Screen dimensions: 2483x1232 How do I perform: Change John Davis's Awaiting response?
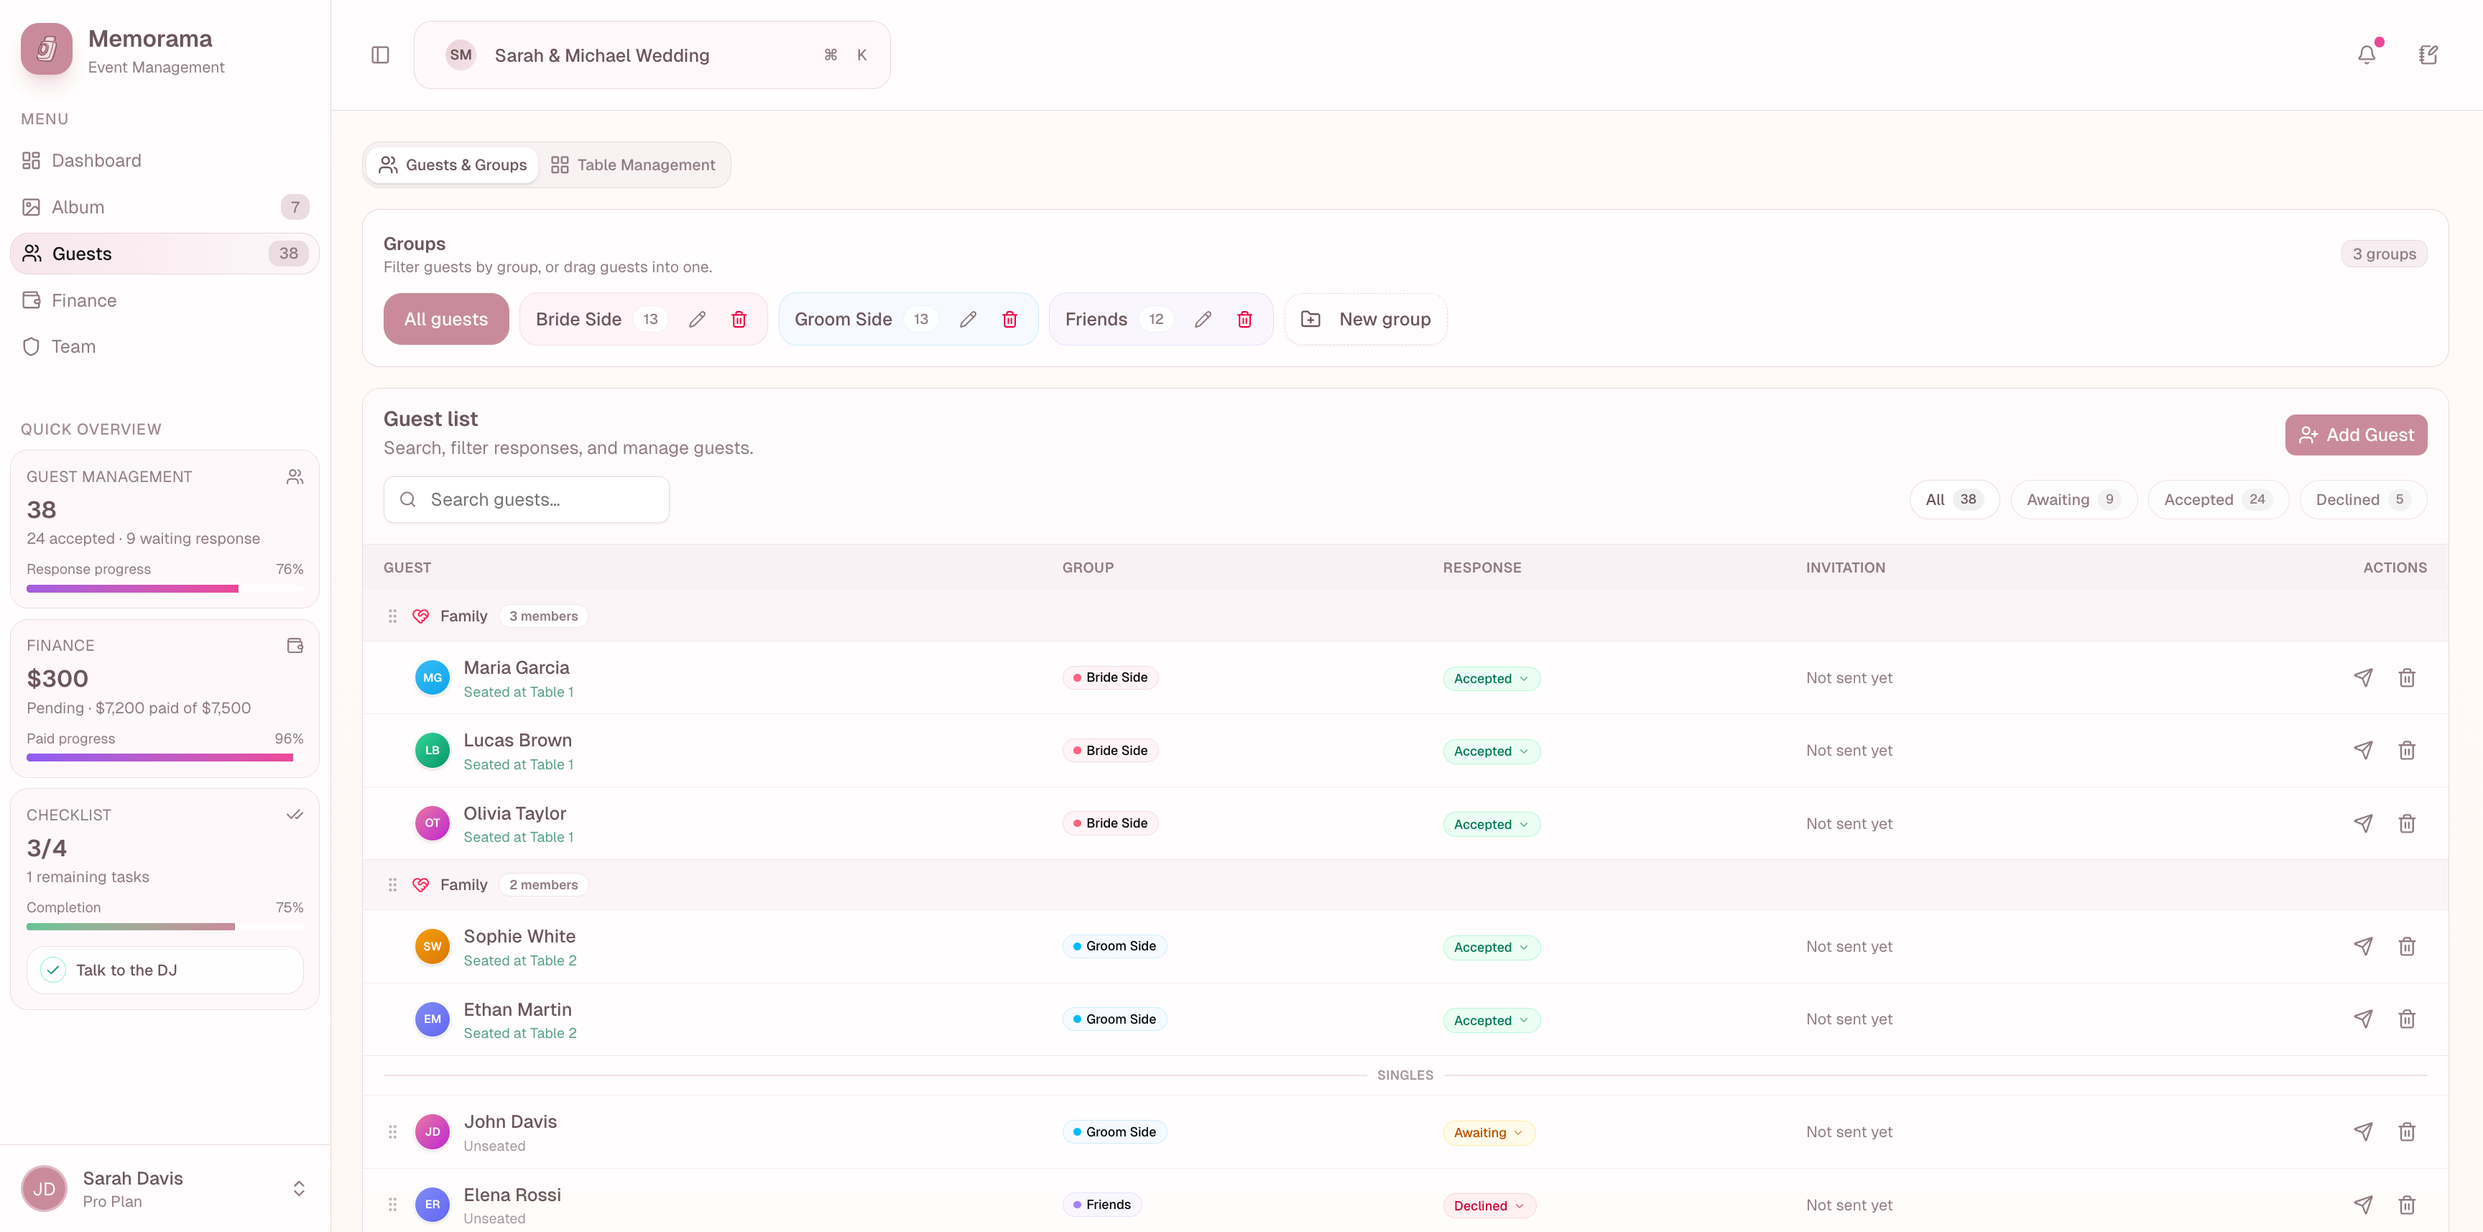tap(1488, 1133)
